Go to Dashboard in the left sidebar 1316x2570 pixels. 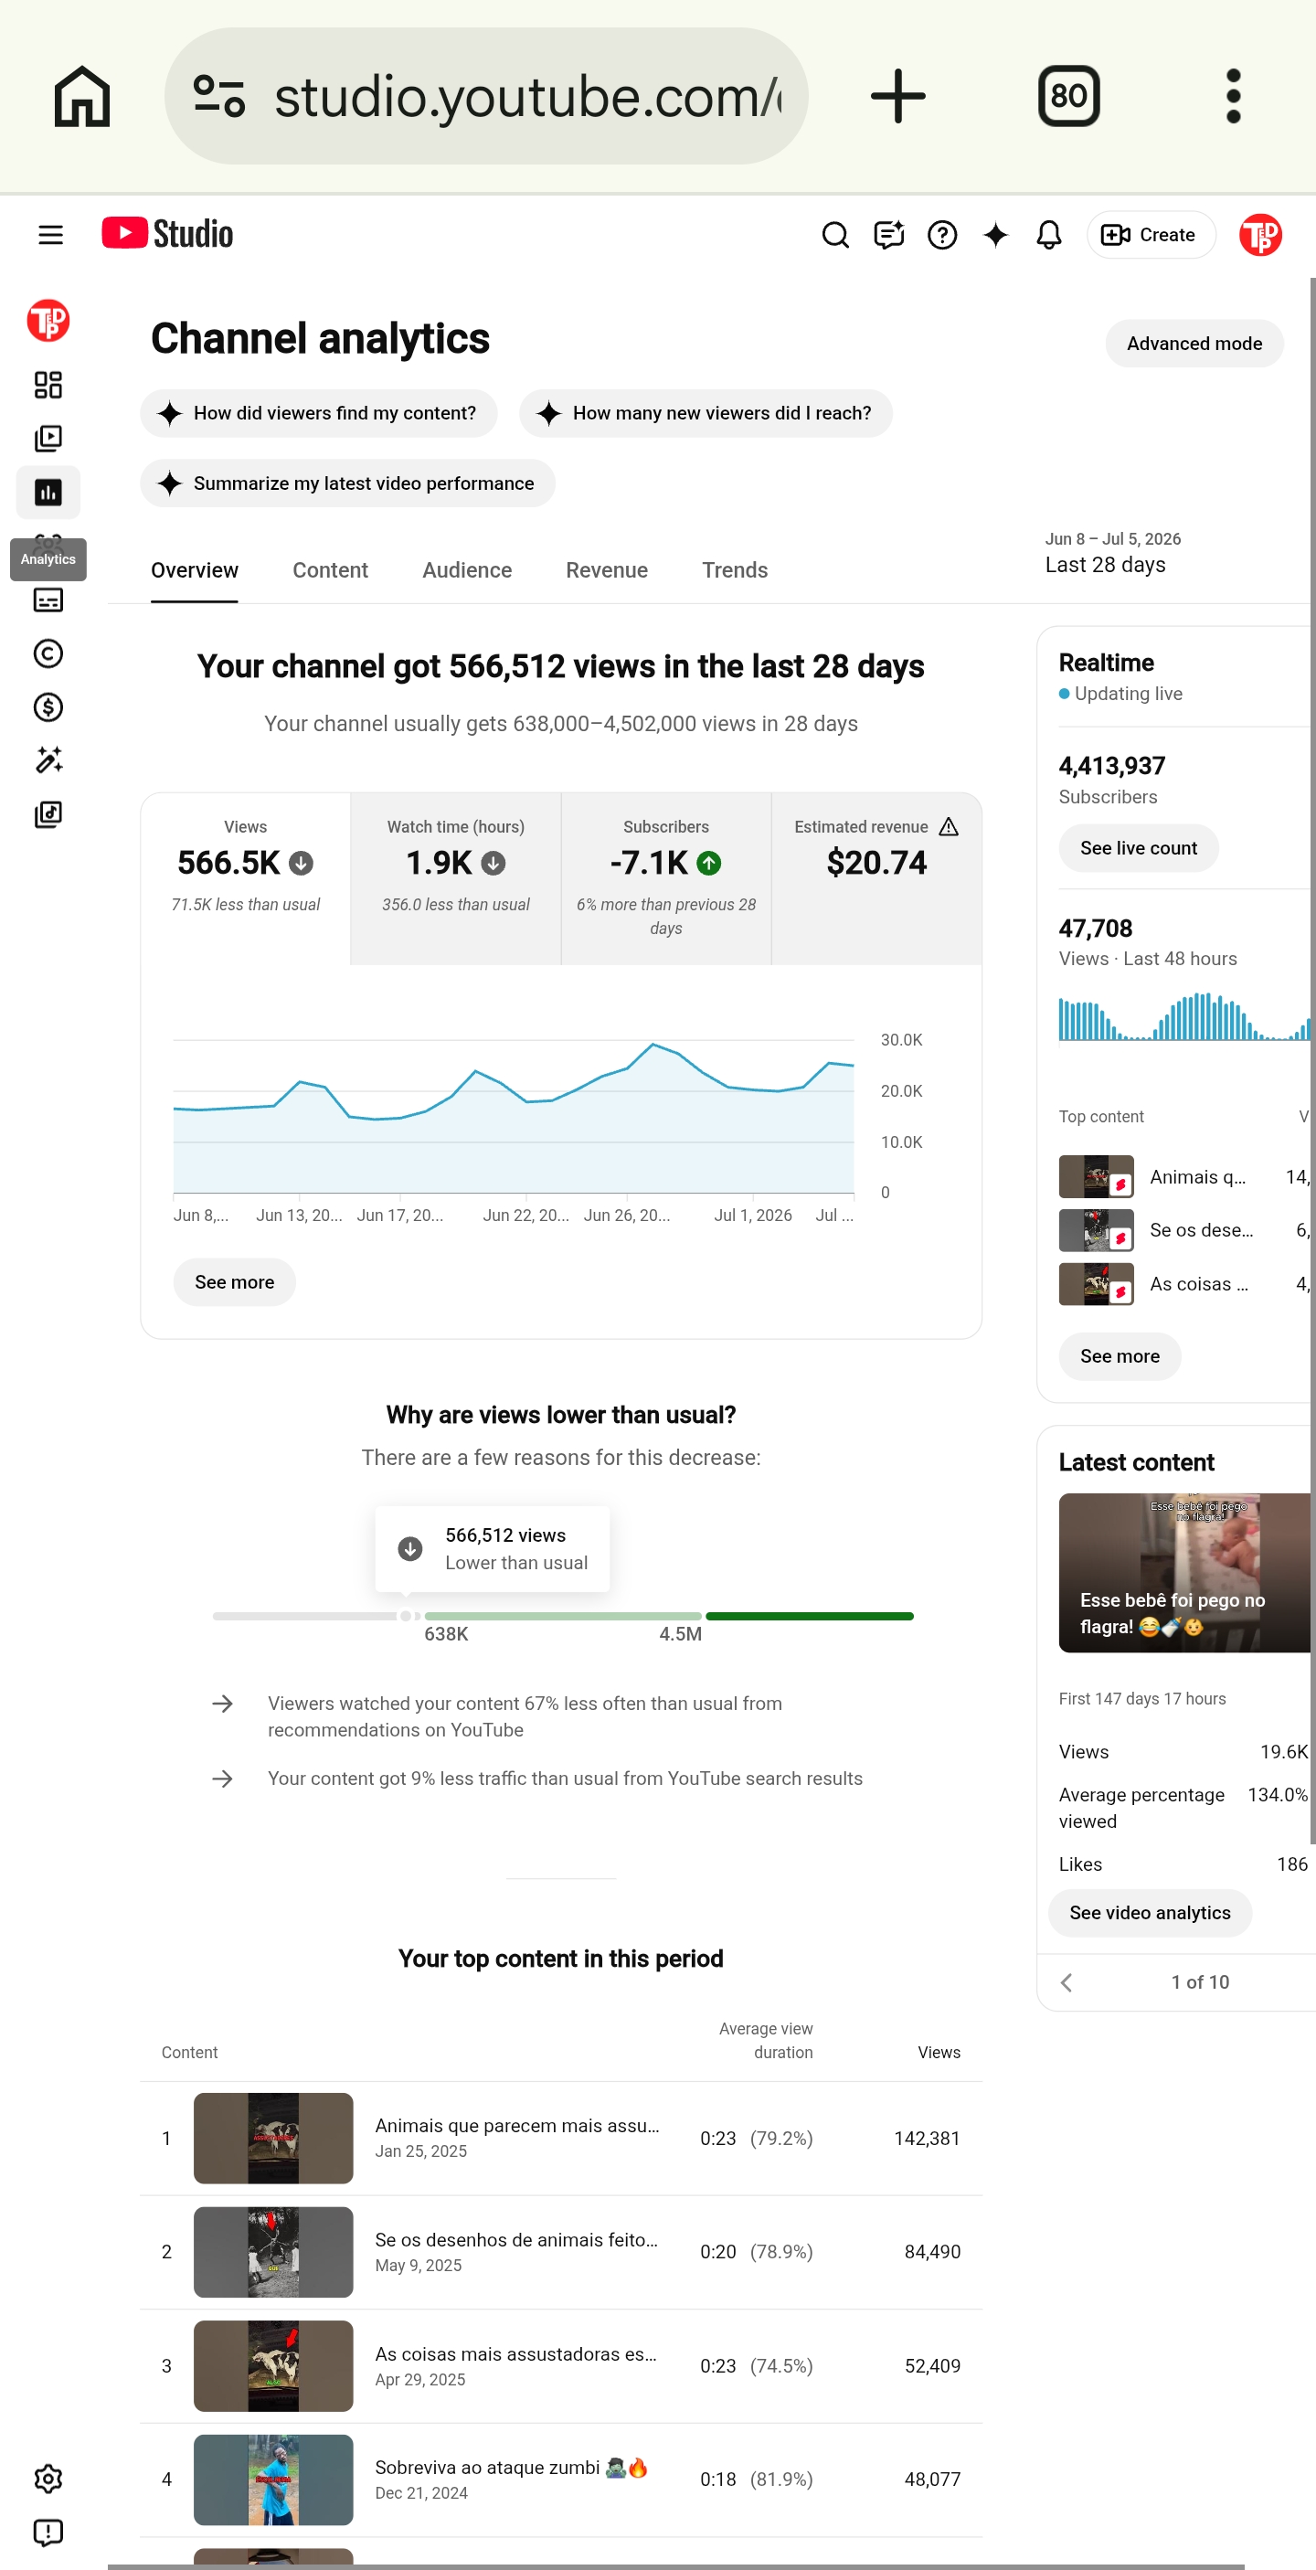(48, 385)
